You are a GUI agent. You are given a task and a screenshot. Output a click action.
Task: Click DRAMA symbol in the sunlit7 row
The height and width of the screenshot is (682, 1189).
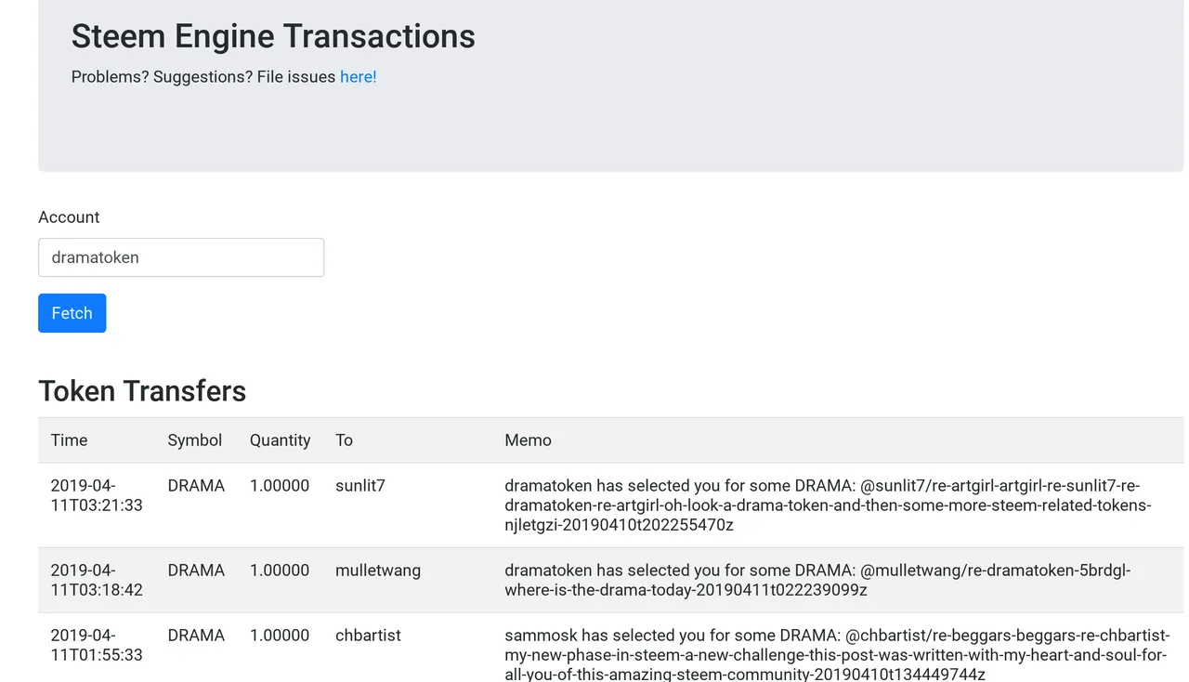[x=196, y=485]
